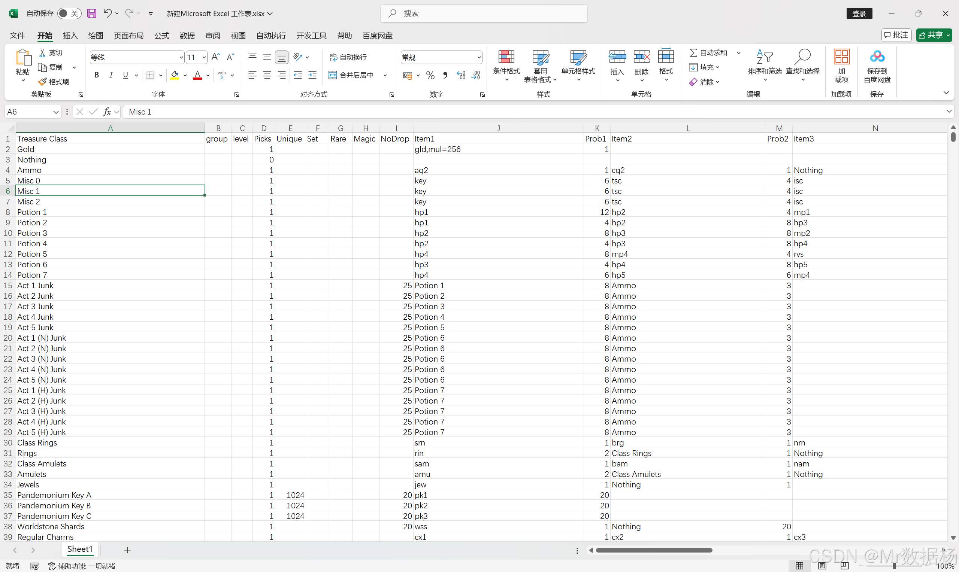The image size is (959, 572).
Task: Toggle bold formatting
Action: (97, 75)
